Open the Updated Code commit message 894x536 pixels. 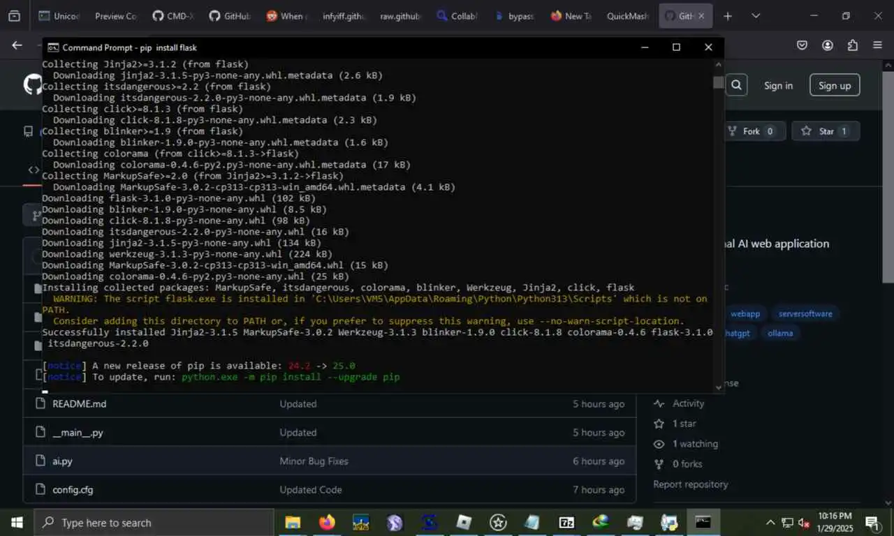tap(311, 490)
